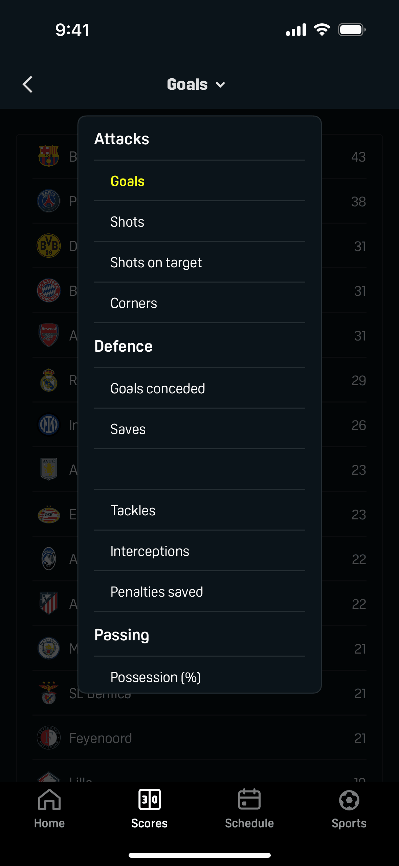The height and width of the screenshot is (866, 399).
Task: Open the Home tab icon
Action: click(x=49, y=800)
